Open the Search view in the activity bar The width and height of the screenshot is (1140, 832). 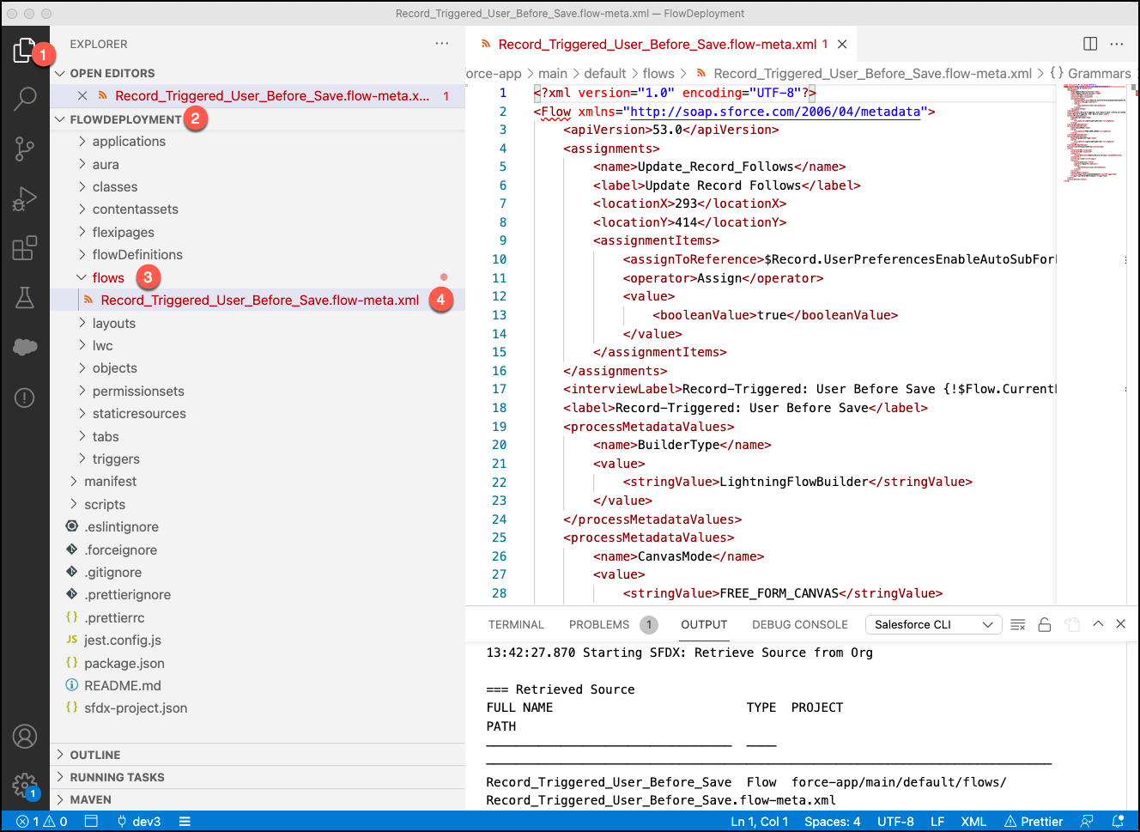pos(25,99)
